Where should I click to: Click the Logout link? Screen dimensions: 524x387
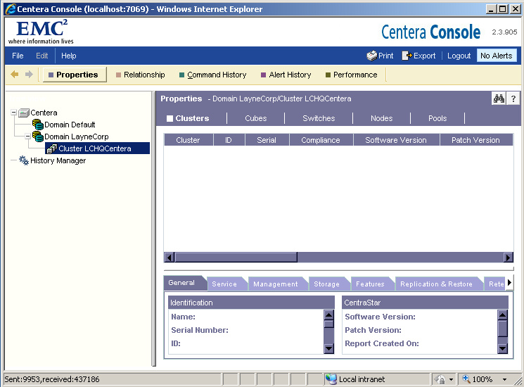[x=459, y=56]
